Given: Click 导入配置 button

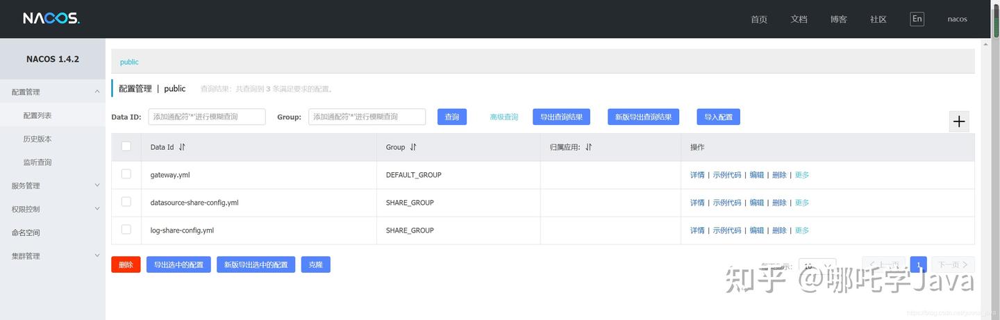Looking at the screenshot, I should pyautogui.click(x=719, y=117).
